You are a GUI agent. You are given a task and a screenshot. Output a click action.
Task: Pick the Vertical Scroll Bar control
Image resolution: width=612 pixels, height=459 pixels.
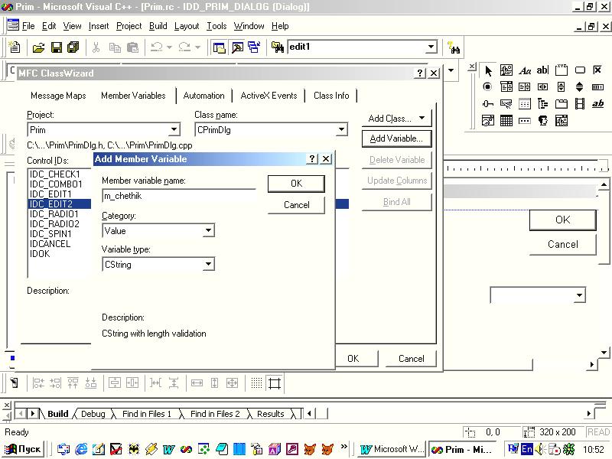coord(561,87)
